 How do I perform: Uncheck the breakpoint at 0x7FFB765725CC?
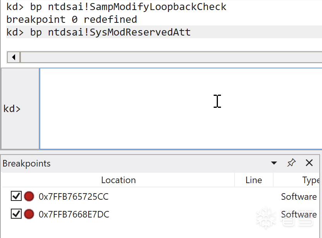pyautogui.click(x=16, y=196)
